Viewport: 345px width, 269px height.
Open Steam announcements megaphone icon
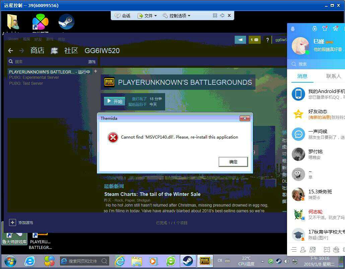(240, 40)
